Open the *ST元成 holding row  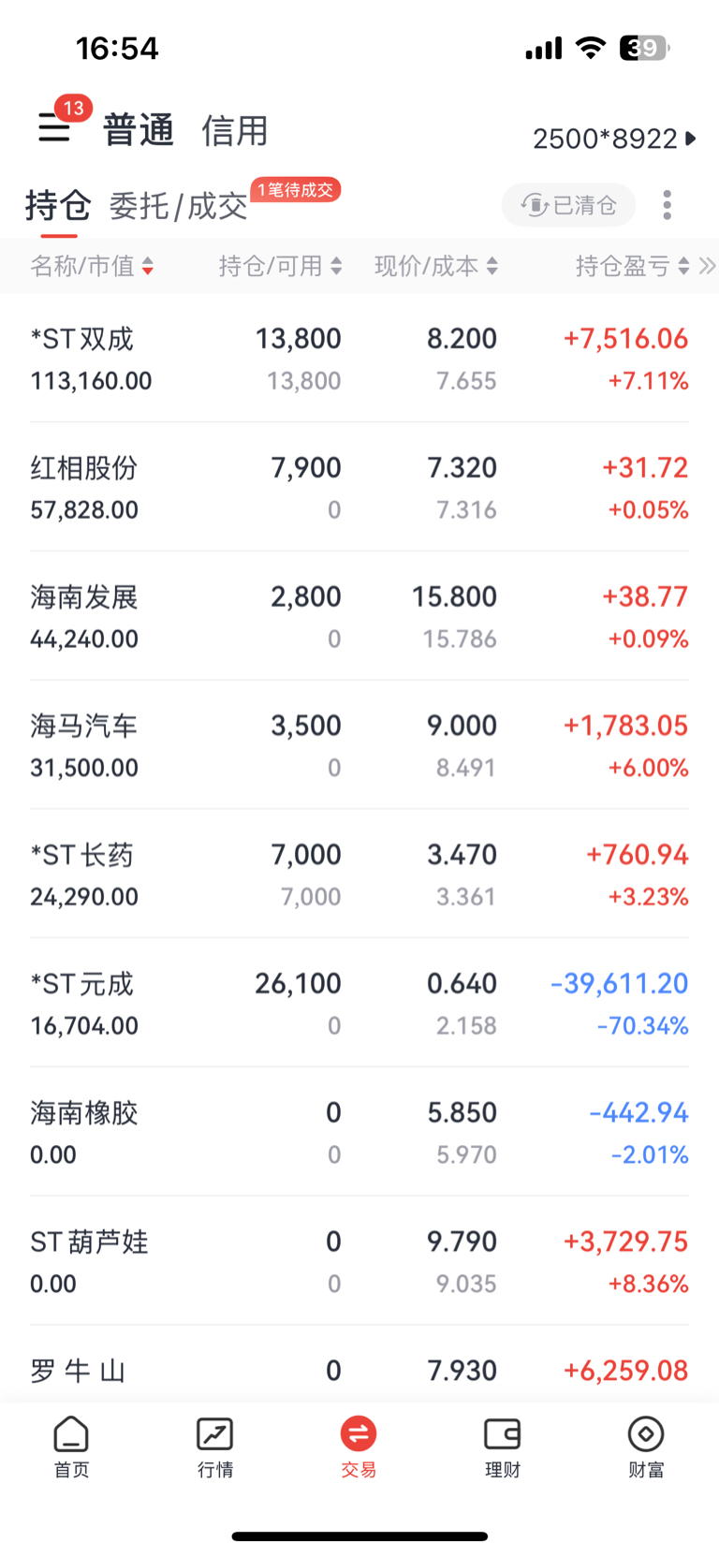point(359,1003)
